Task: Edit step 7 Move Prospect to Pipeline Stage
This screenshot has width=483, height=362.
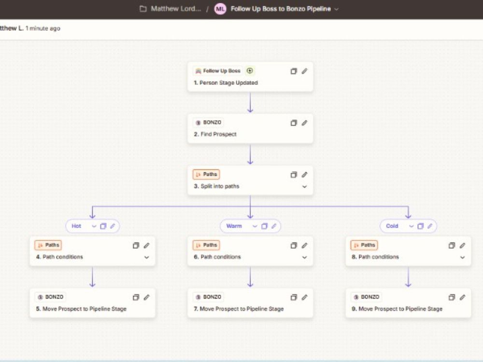Action: point(304,297)
